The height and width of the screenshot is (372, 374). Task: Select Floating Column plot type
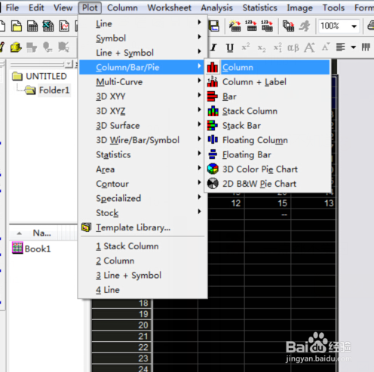[268, 140]
